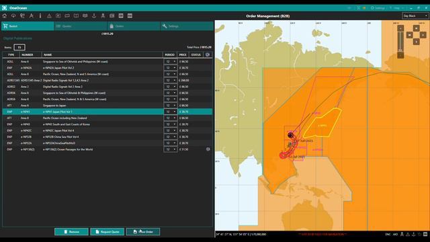Screen dimensions: 430x242
Task: Click the Request Quote button
Action: coord(107,232)
